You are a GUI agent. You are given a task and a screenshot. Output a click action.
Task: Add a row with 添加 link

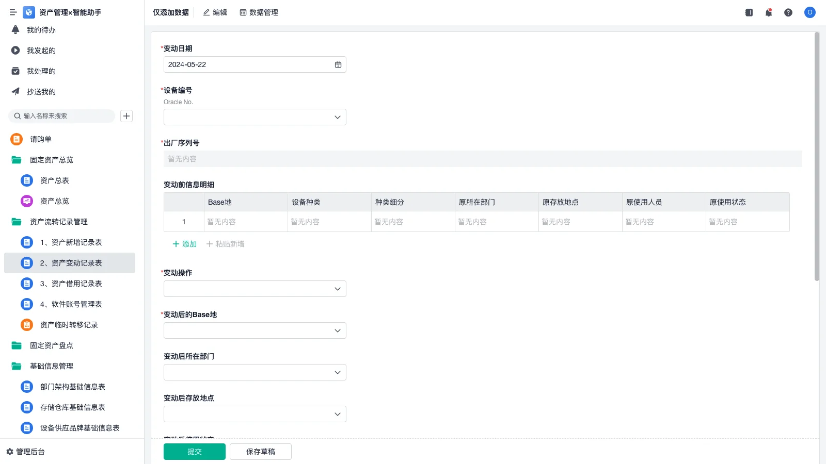click(x=184, y=244)
